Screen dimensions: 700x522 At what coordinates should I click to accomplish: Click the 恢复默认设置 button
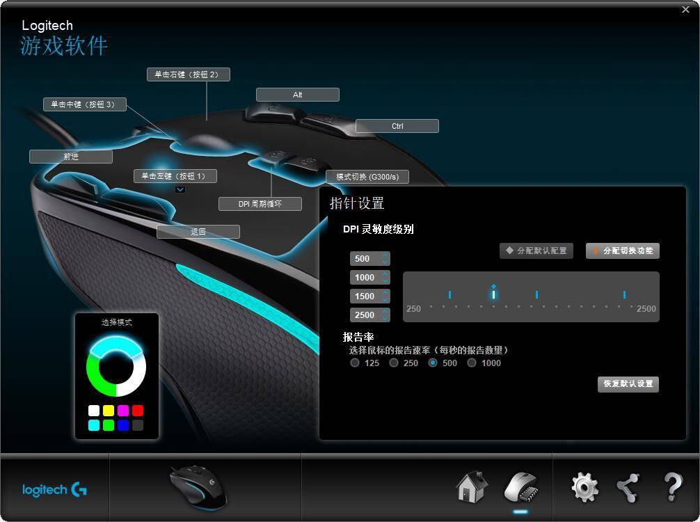(x=628, y=384)
